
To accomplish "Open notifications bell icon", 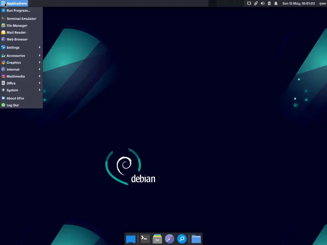I will pyautogui.click(x=276, y=3).
